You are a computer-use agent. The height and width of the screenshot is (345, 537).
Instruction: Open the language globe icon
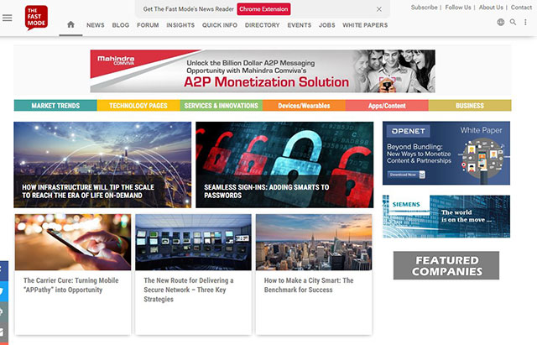tap(501, 23)
